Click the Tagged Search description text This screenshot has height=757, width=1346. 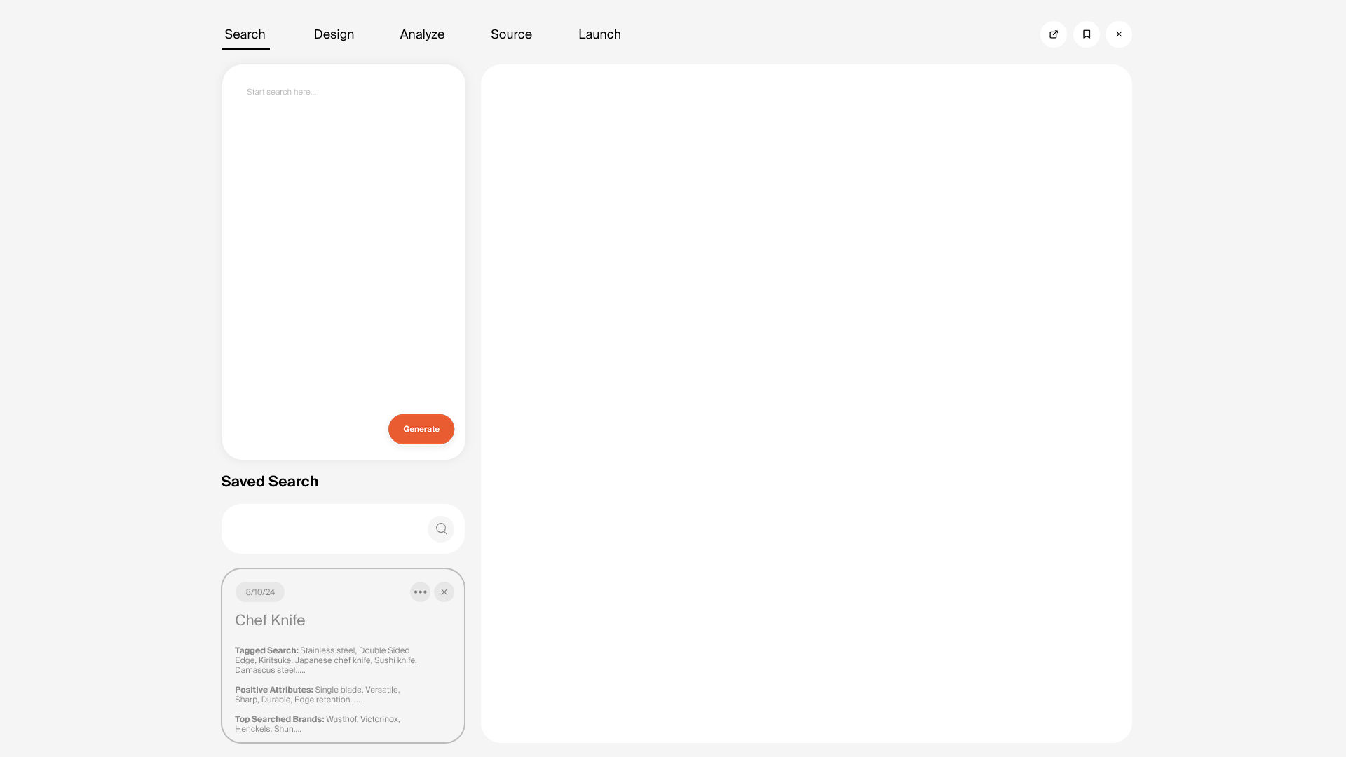326,660
